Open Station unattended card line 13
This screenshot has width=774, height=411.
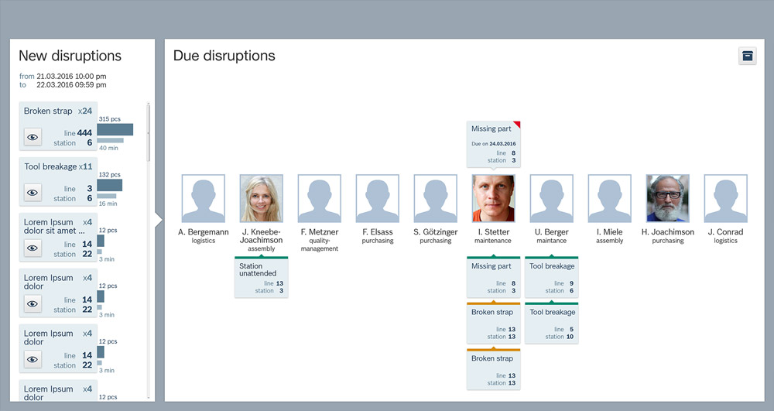point(261,277)
